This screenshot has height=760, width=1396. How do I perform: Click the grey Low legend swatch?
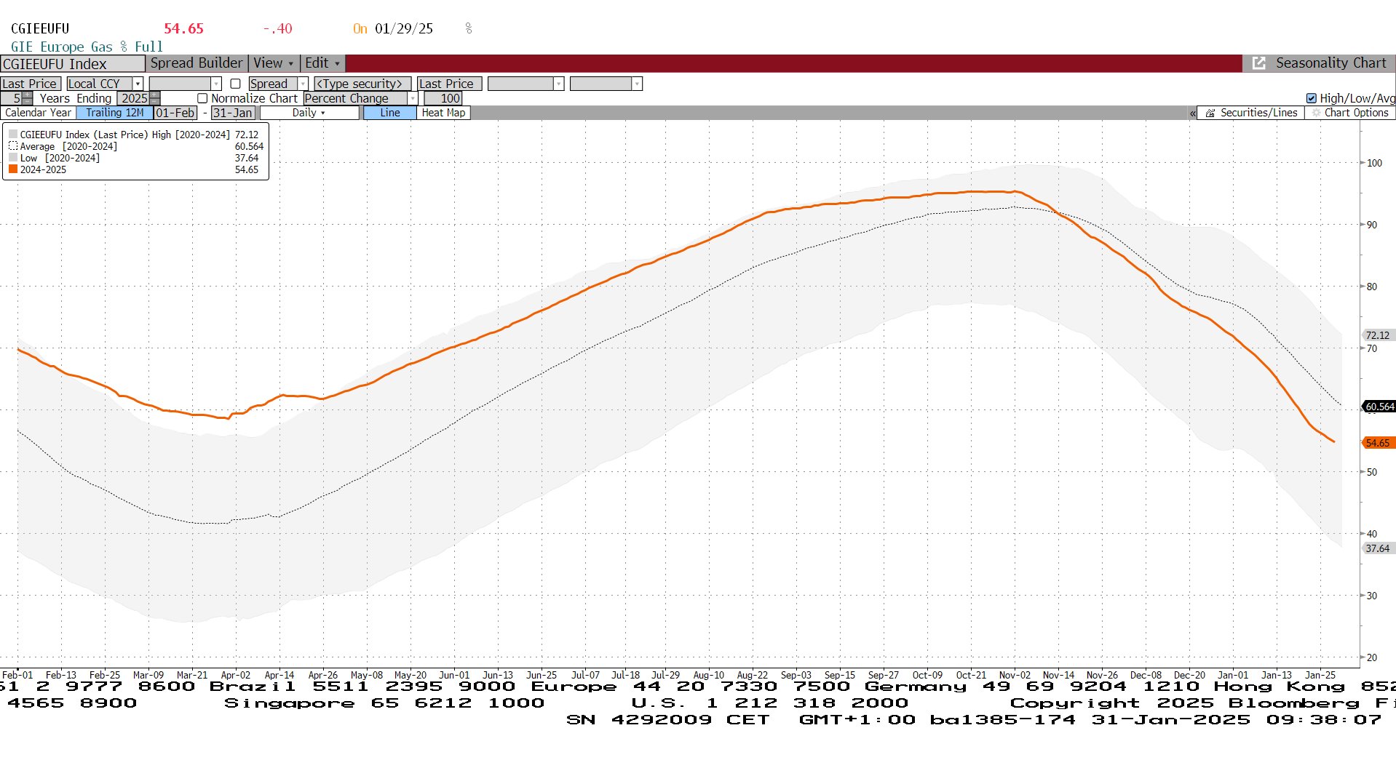click(13, 158)
